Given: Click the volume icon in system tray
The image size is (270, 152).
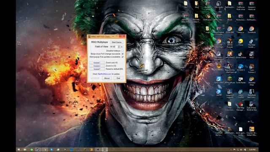Looking at the screenshot, I should coord(241,150).
